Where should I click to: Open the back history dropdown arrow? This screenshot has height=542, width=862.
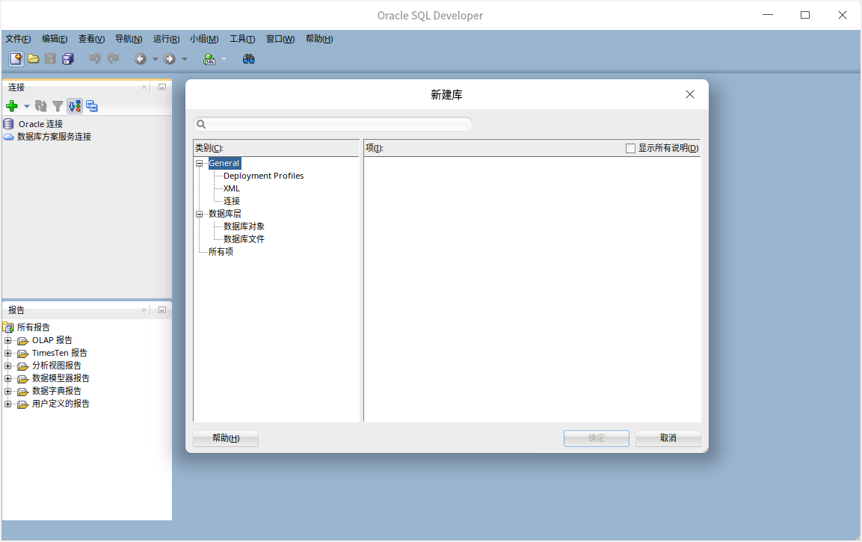click(155, 59)
